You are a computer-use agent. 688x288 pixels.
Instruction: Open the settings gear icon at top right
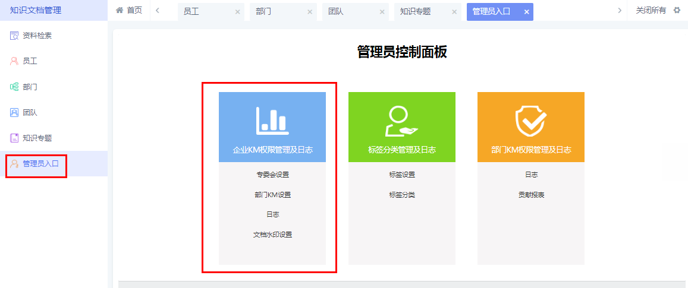click(x=676, y=11)
